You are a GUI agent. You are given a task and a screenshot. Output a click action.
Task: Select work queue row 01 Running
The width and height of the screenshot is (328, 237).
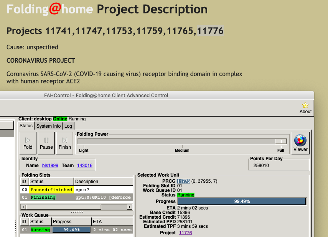coord(77,230)
